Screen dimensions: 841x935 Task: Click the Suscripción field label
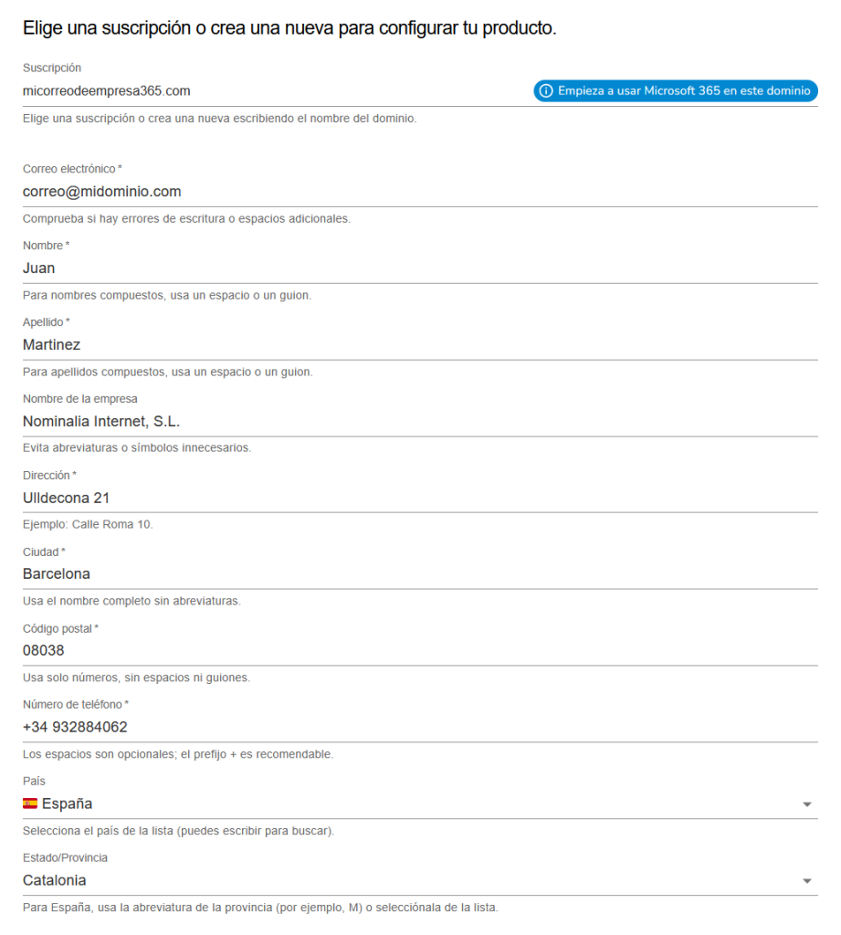[x=52, y=68]
